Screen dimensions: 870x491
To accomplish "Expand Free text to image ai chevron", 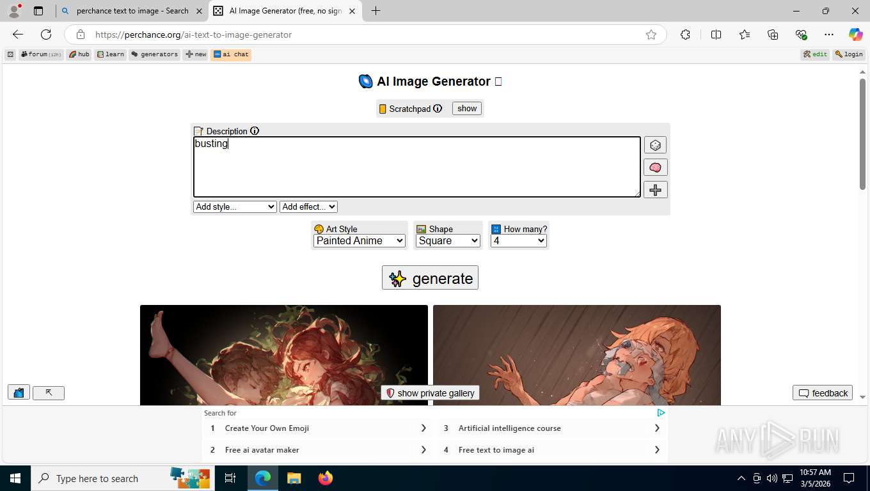I will [657, 450].
